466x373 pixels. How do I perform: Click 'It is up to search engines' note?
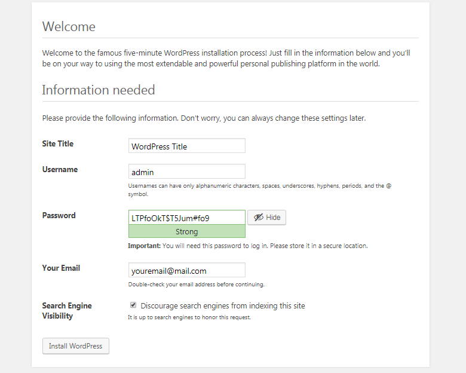[189, 317]
